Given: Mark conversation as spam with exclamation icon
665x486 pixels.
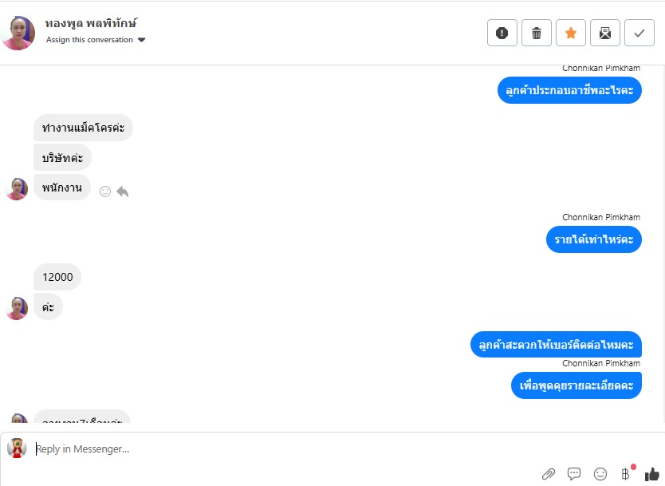Looking at the screenshot, I should click(x=502, y=33).
